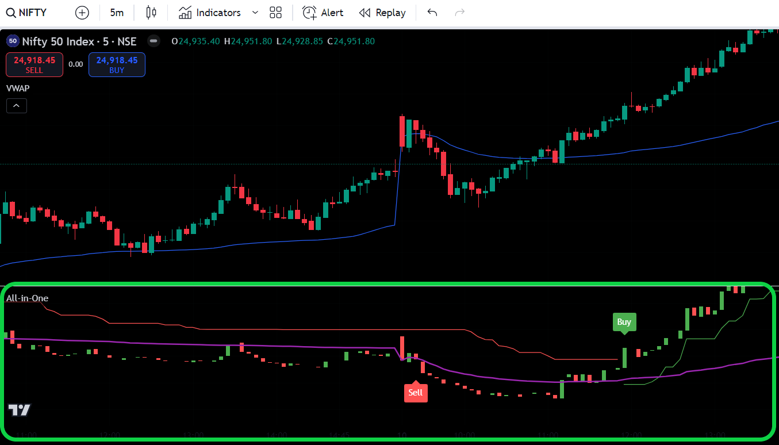
Task: Click the open value O24,935.40
Action: click(x=196, y=41)
